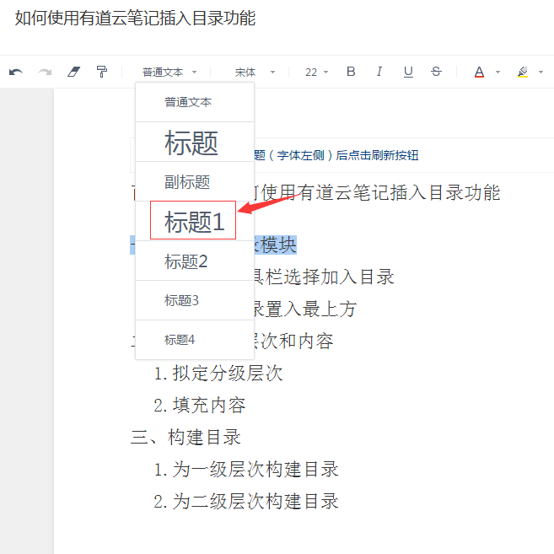Choose 副标题 style from list
Screen dimensions: 554x554
[195, 182]
